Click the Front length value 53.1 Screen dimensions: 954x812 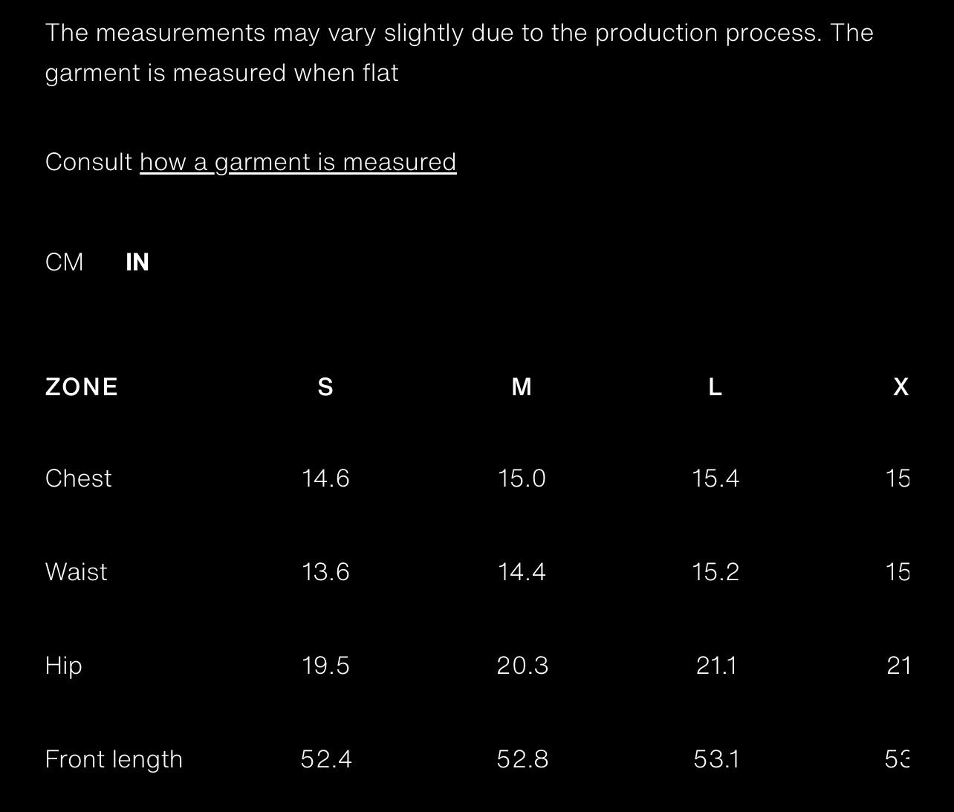pos(716,759)
